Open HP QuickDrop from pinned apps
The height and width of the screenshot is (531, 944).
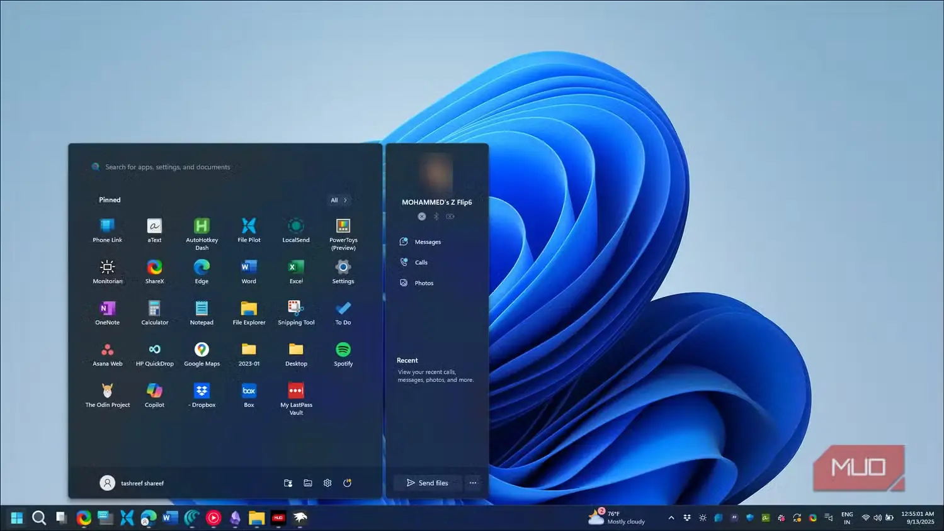tap(154, 354)
